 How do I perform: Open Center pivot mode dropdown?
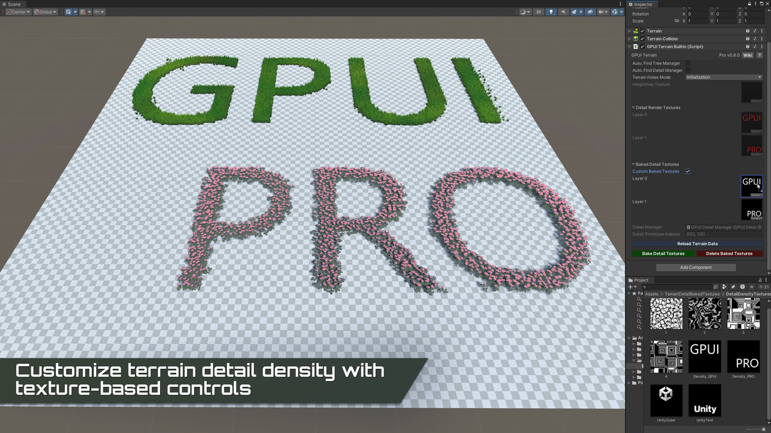click(x=18, y=12)
